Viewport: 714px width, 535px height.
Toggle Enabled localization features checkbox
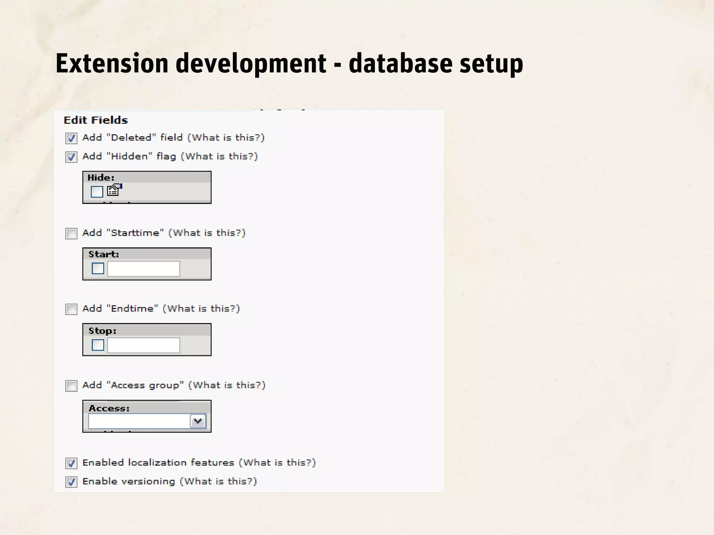click(71, 463)
